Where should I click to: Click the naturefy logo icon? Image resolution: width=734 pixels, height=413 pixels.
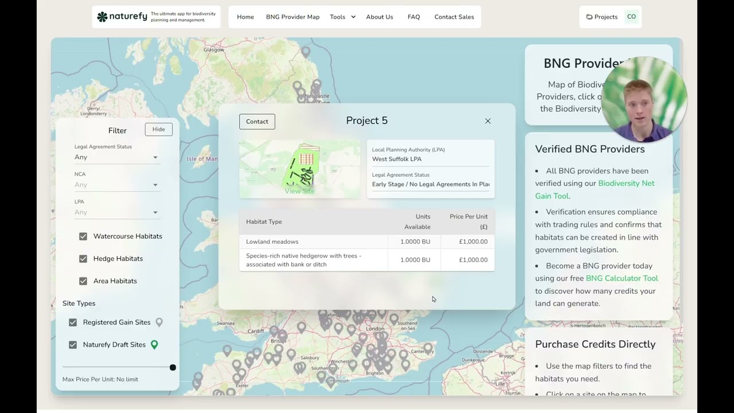pyautogui.click(x=102, y=17)
